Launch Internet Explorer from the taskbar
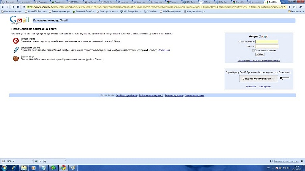 pyautogui.click(x=14, y=168)
